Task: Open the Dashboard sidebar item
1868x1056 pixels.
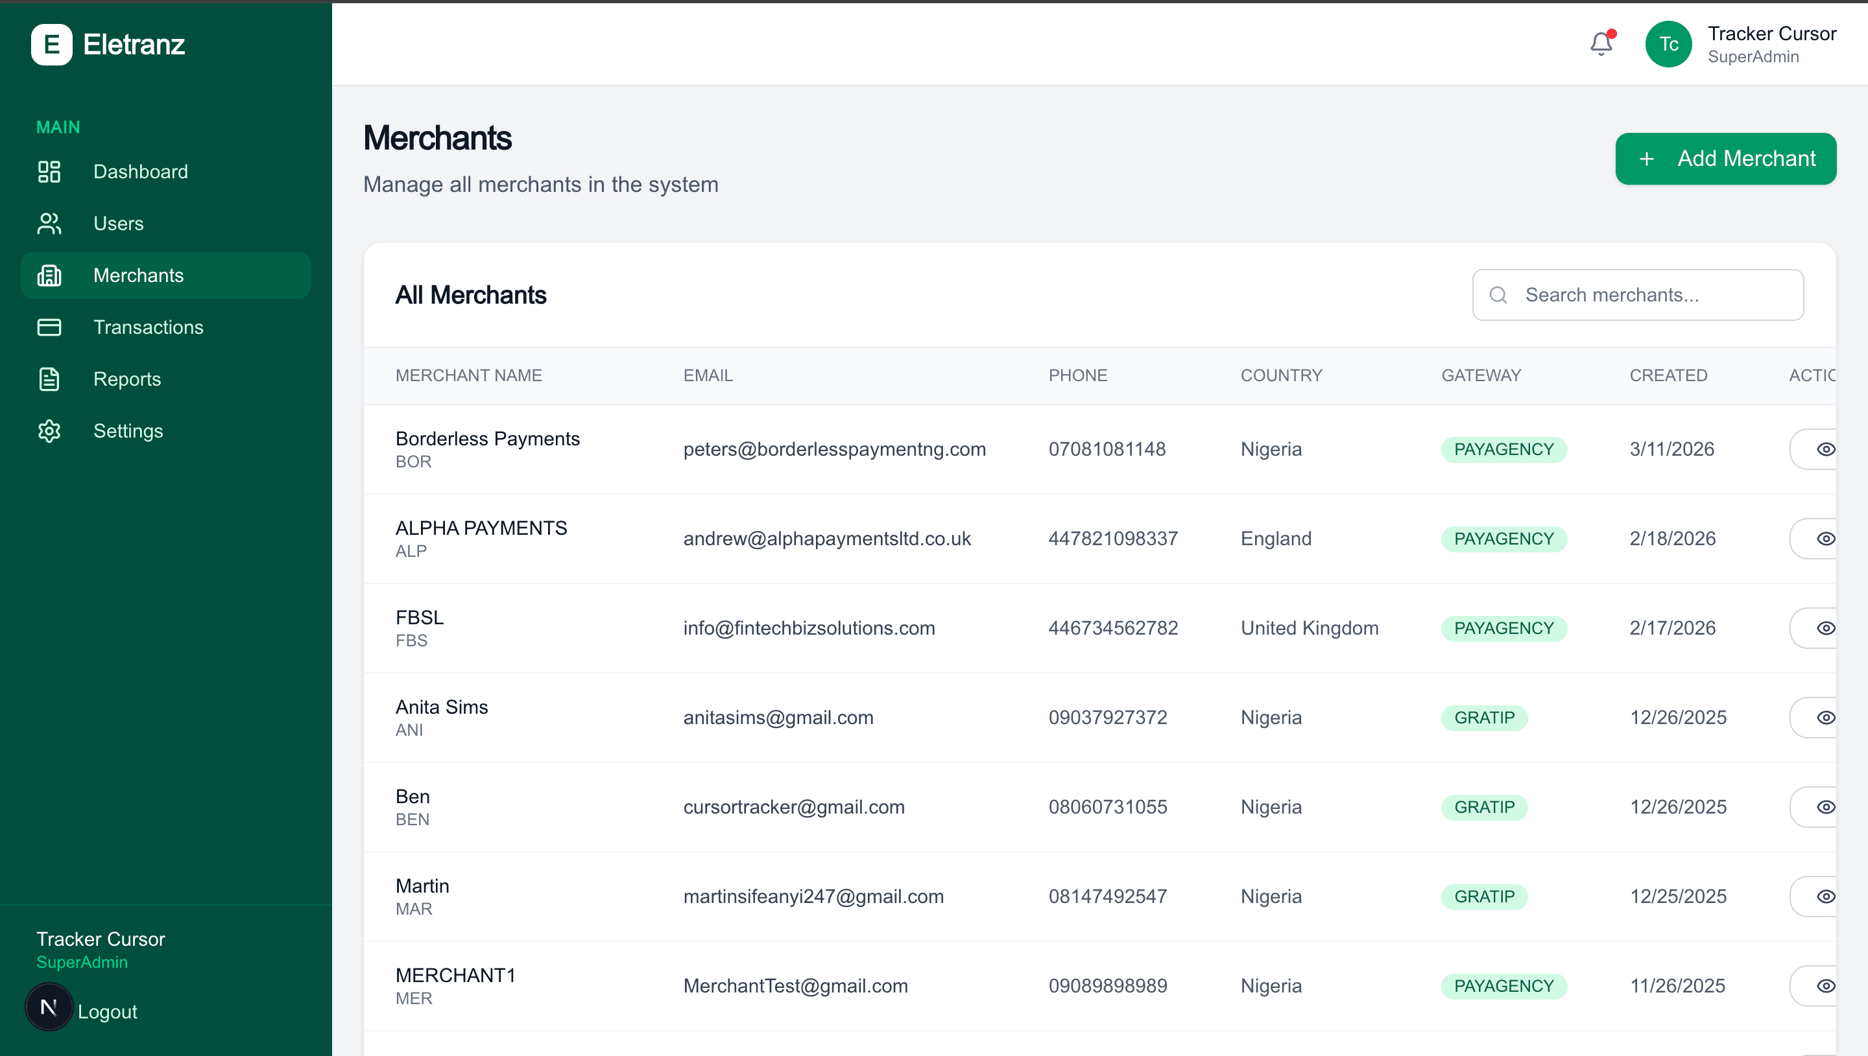Action: click(x=140, y=172)
